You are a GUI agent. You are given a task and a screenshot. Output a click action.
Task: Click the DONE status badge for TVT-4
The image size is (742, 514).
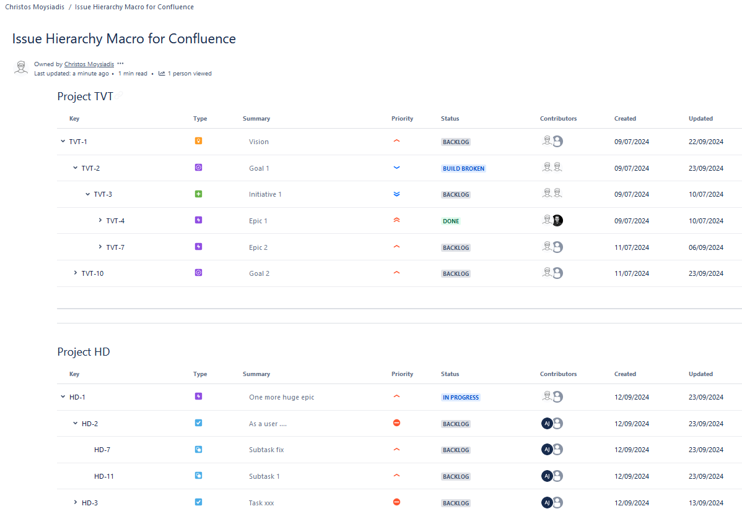[451, 221]
